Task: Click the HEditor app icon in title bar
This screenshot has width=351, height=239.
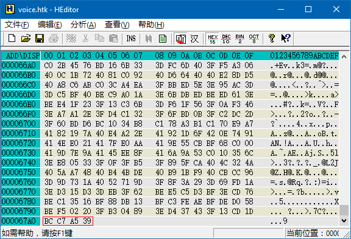Action: (x=10, y=9)
